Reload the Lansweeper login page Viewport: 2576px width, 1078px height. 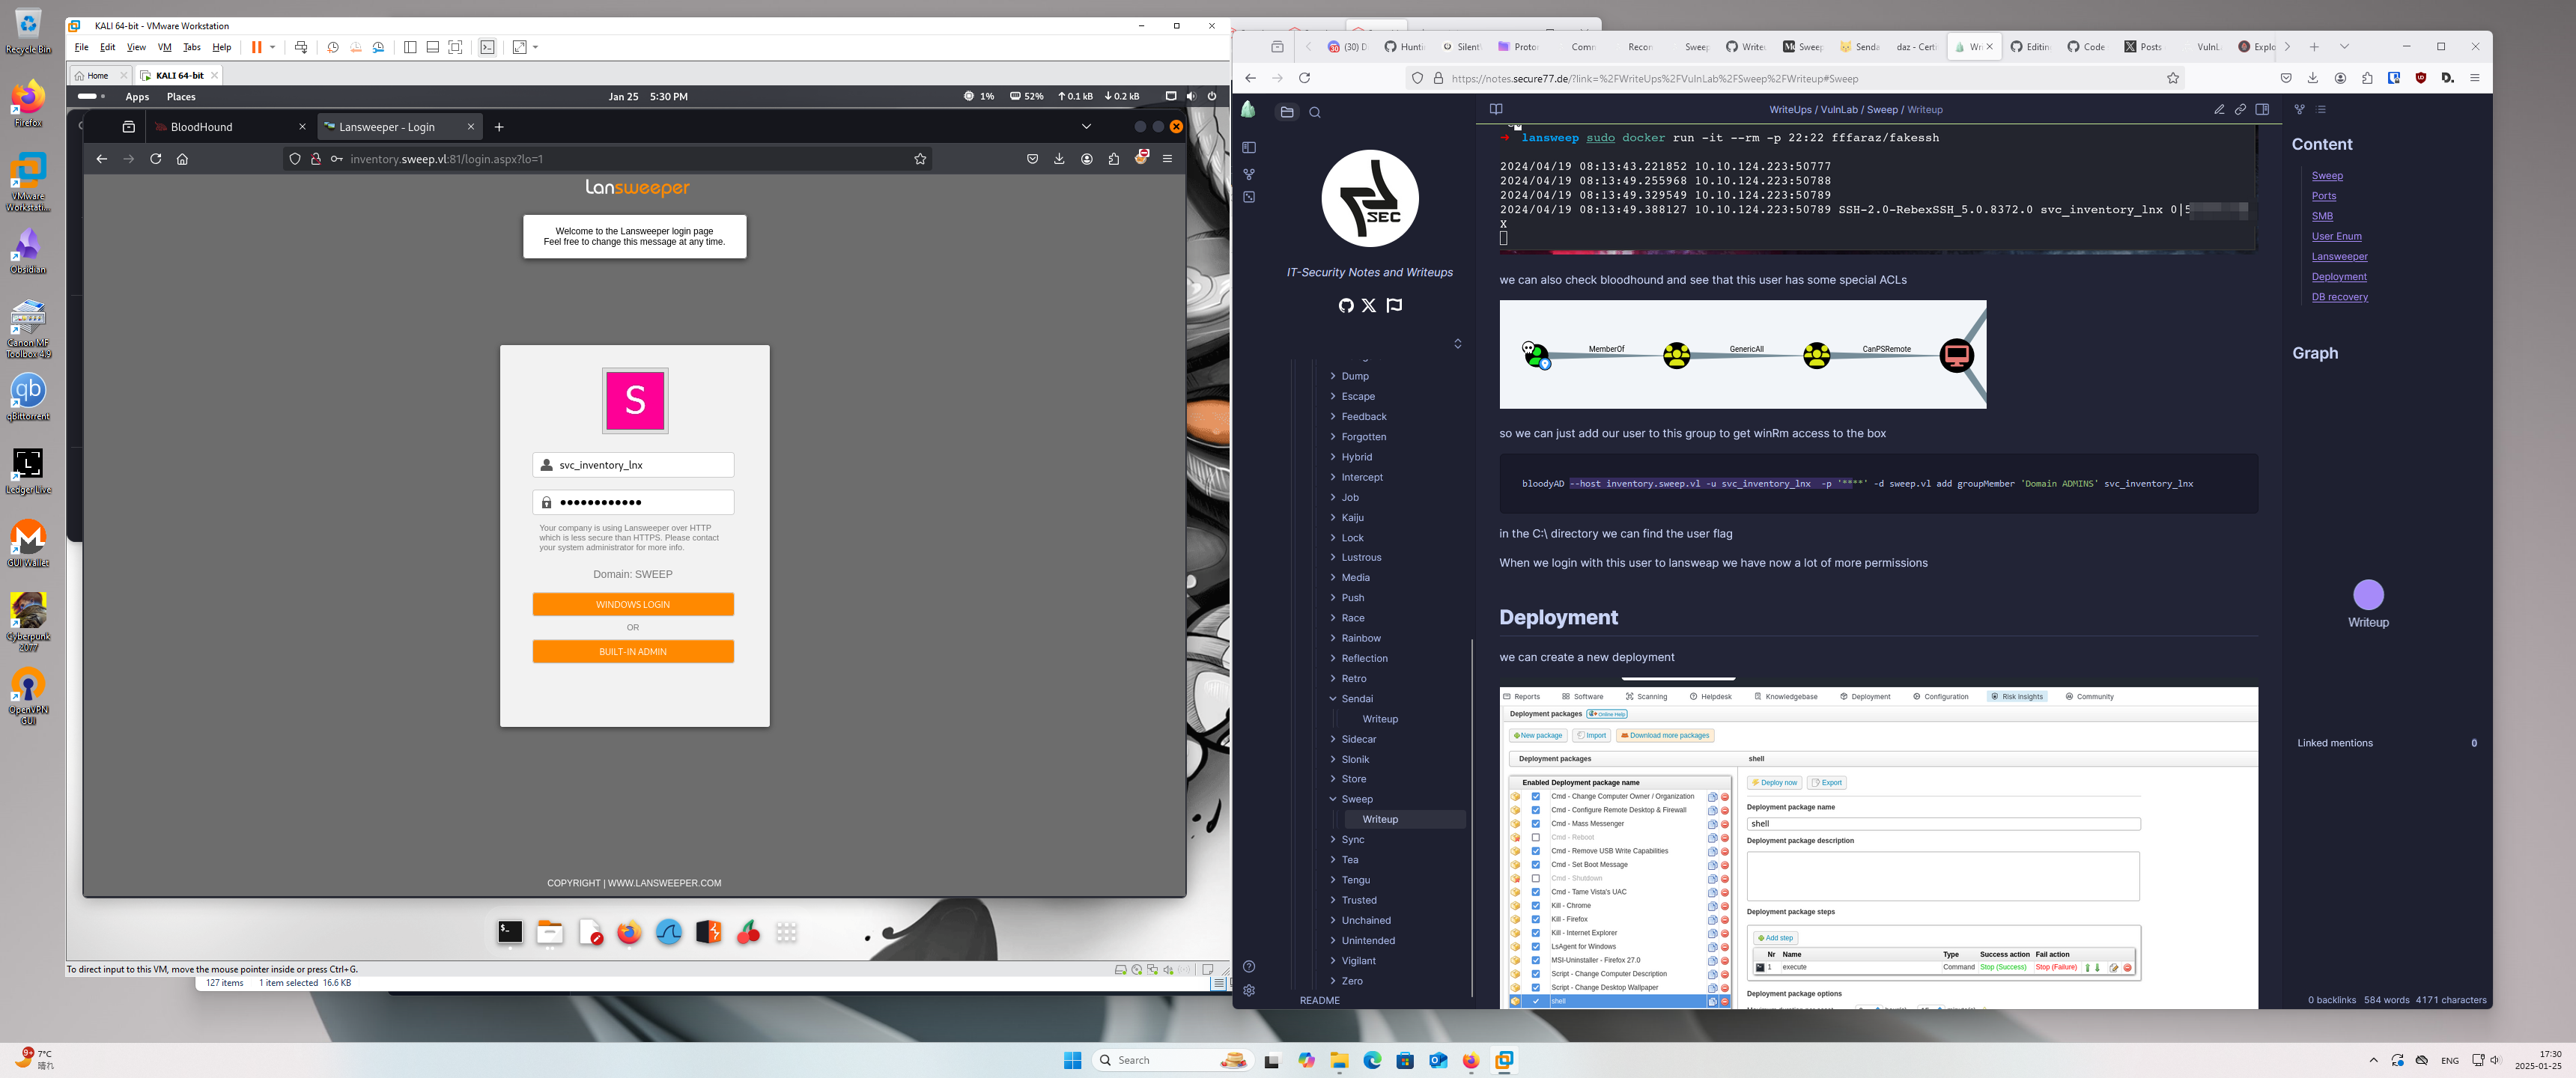coord(155,159)
